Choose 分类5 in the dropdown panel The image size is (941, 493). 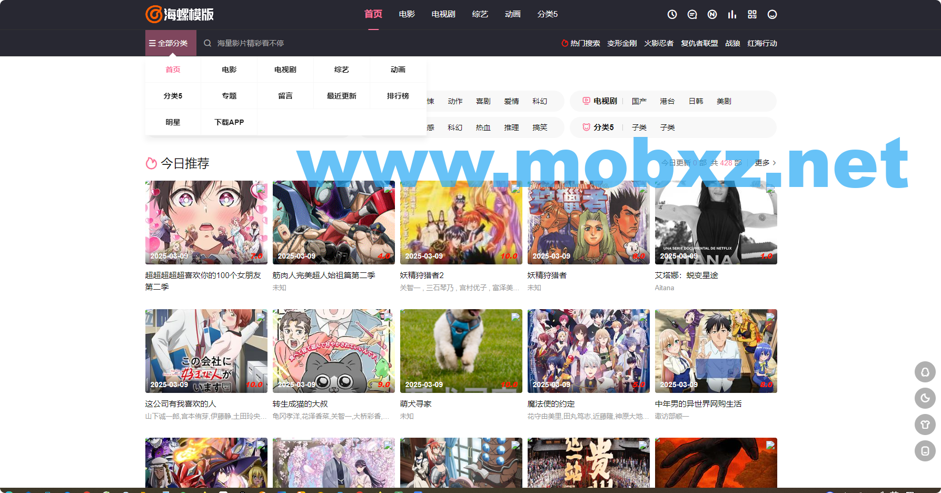click(x=173, y=96)
